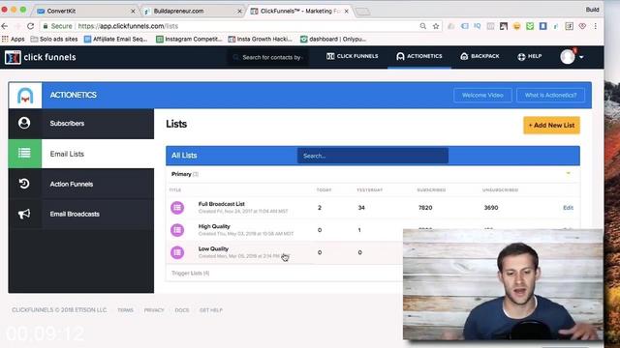The image size is (620, 348).
Task: Close the Buildapreneur.com tab
Action: pyautogui.click(x=239, y=11)
